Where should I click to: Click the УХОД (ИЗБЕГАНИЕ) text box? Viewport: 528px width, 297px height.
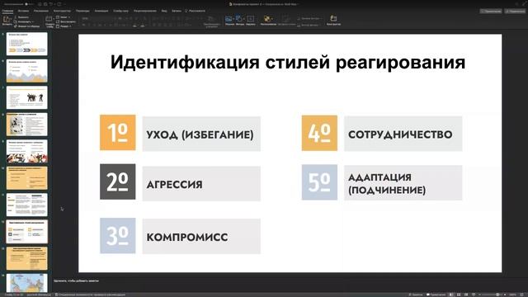201,134
